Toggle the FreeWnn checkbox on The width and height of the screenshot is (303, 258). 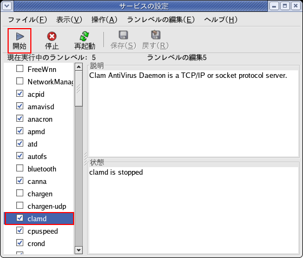click(x=19, y=69)
